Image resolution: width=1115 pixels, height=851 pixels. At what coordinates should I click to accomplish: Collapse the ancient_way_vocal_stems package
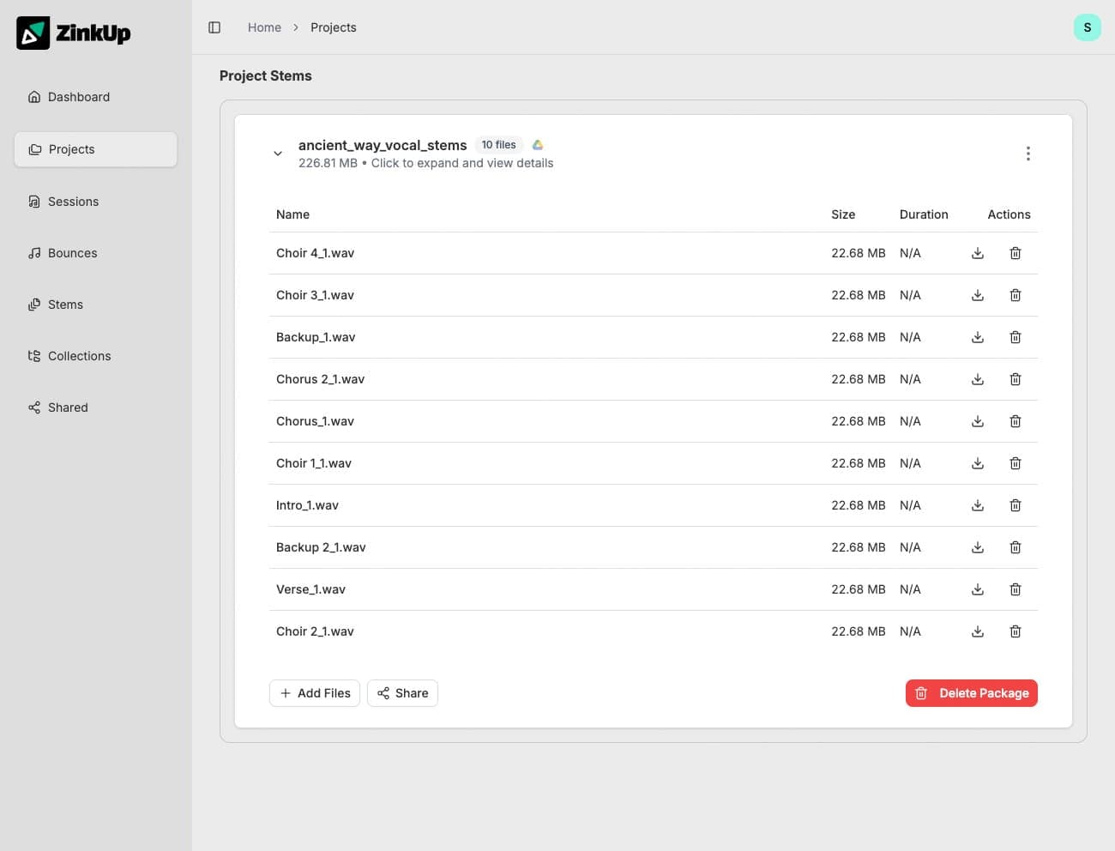pos(278,153)
